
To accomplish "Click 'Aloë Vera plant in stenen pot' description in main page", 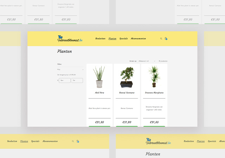I will coord(99,108).
